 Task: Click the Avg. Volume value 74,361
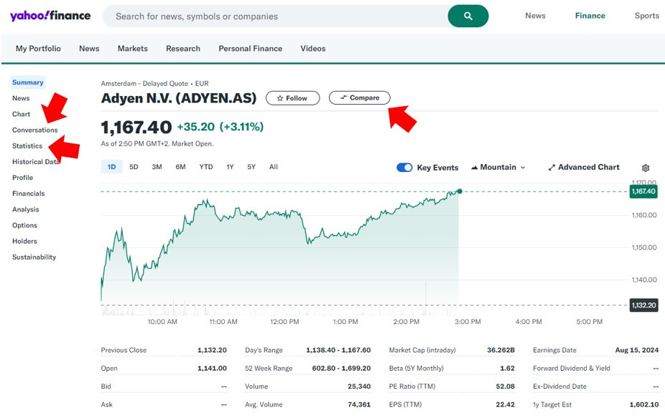click(359, 404)
